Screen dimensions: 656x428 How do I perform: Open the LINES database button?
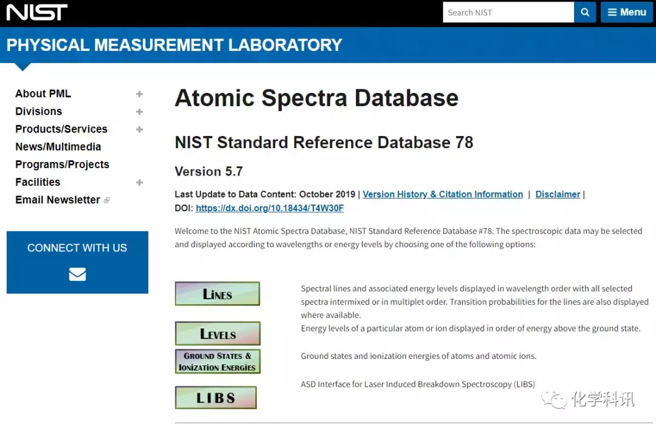(x=217, y=294)
